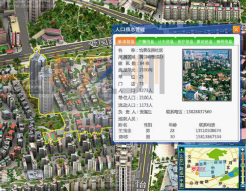Click the 性别 column header
This screenshot has height=191, width=246.
click(x=148, y=125)
